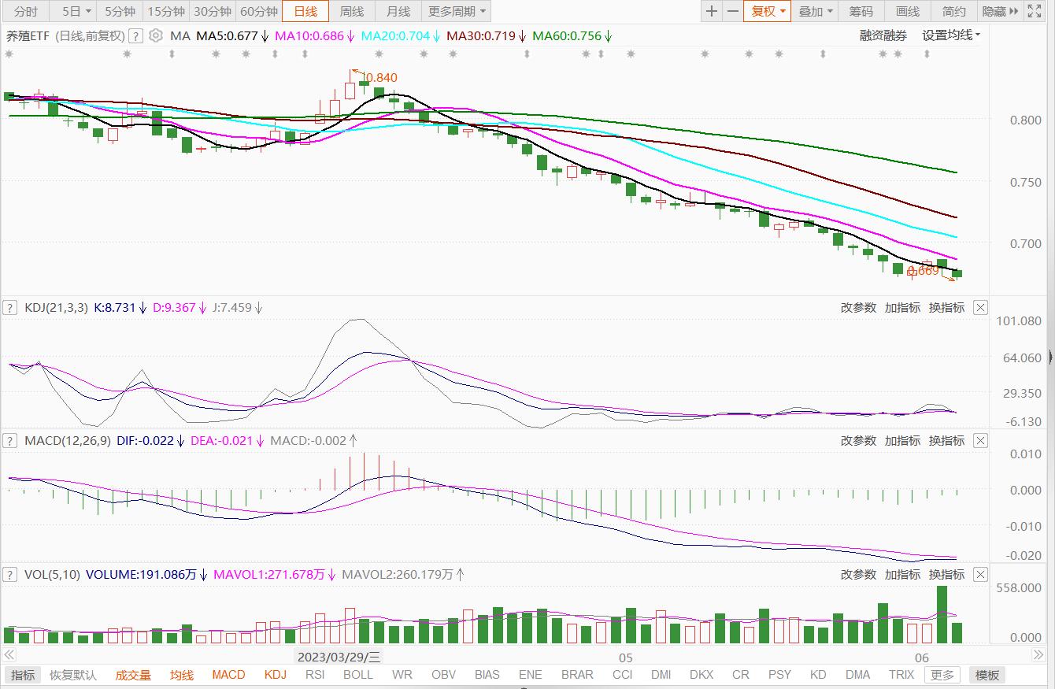
Task: Close the KDJ indicator panel
Action: pos(980,308)
